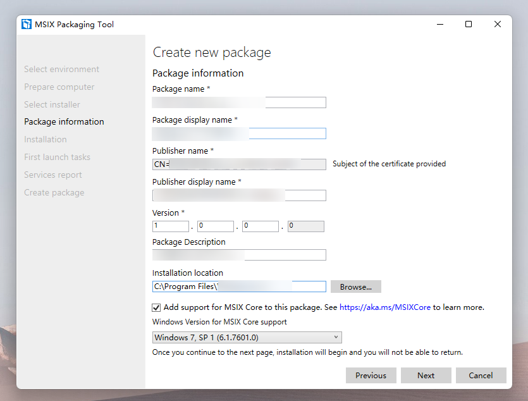Go to the Next page
The height and width of the screenshot is (401, 528).
pyautogui.click(x=426, y=376)
